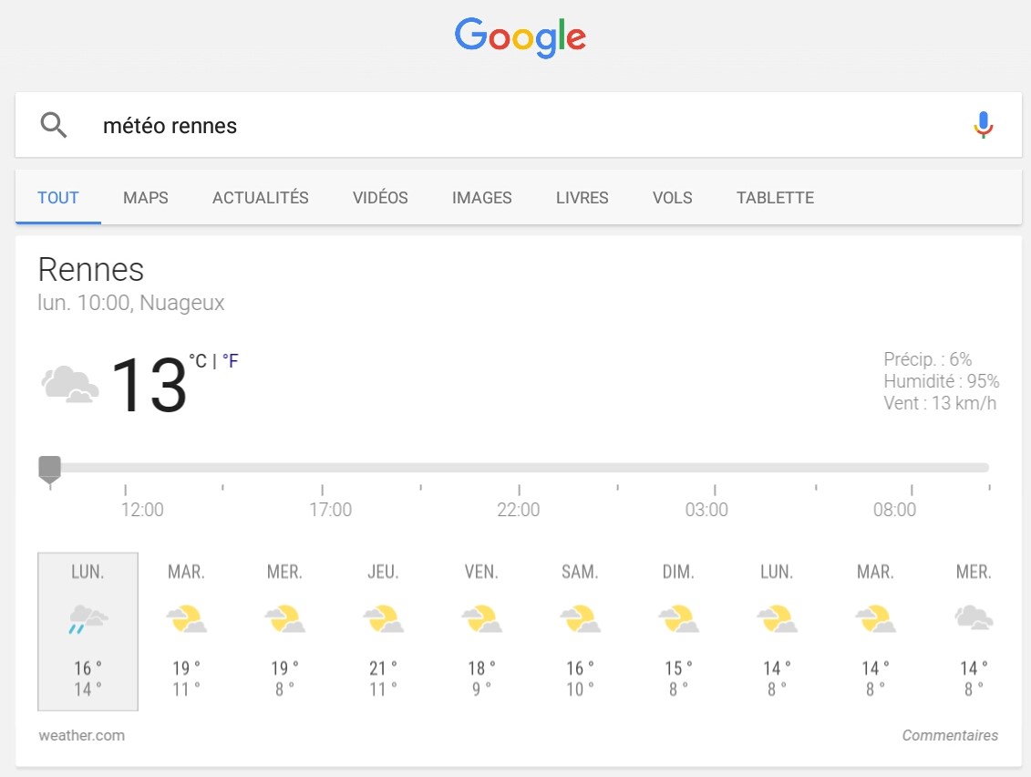The image size is (1031, 777).
Task: Switch to the IMAGES tab
Action: 481,197
